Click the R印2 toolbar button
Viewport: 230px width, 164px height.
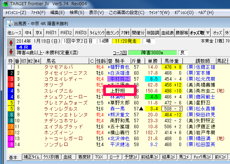pyautogui.click(x=66, y=33)
